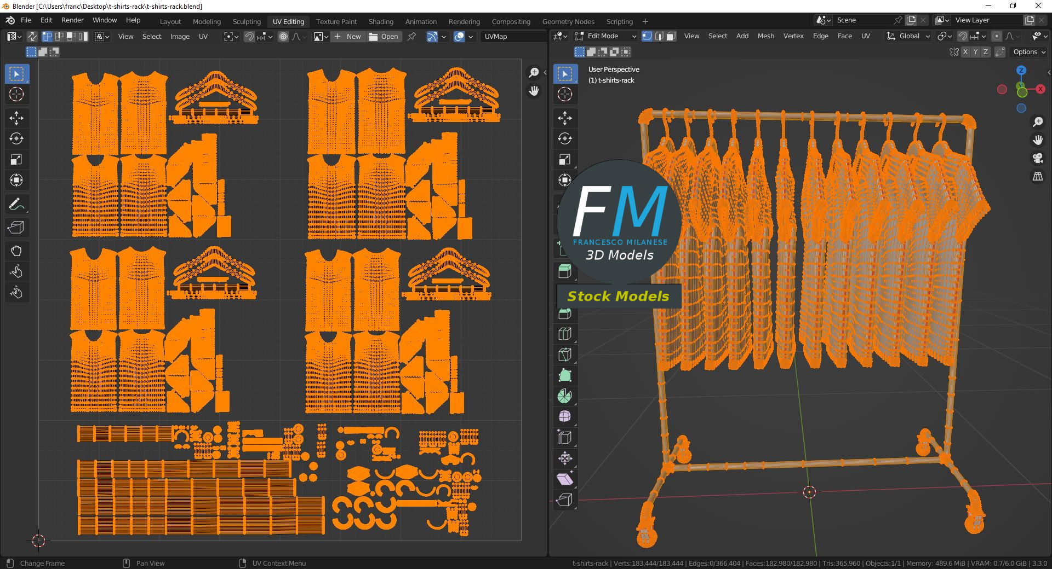Open the Render menu

click(72, 20)
